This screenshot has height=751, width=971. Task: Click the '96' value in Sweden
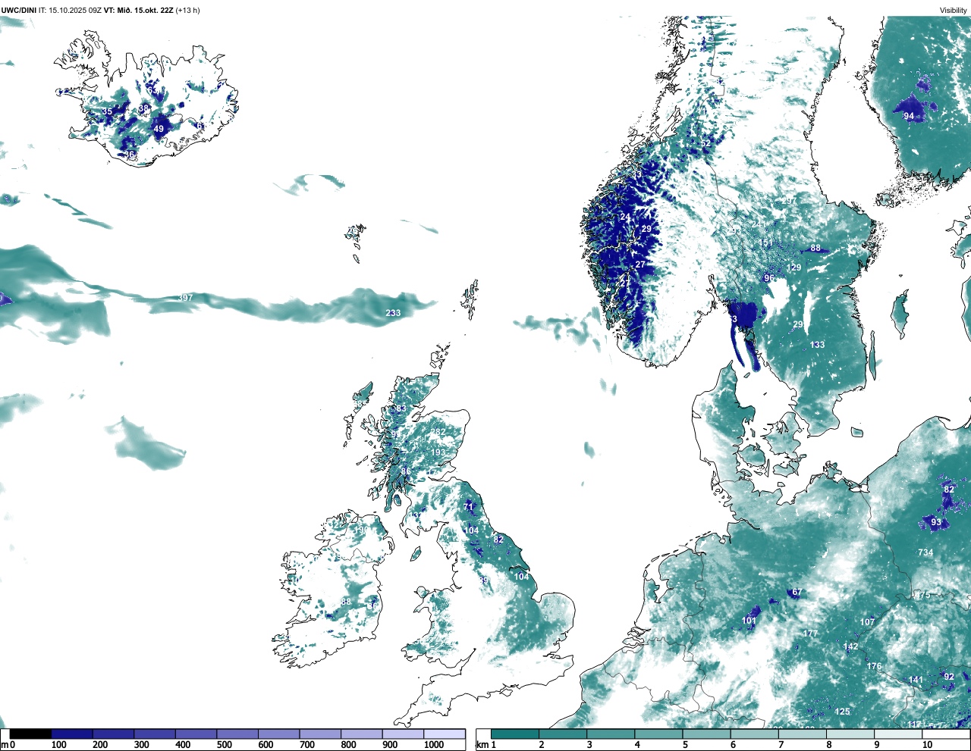click(x=769, y=278)
